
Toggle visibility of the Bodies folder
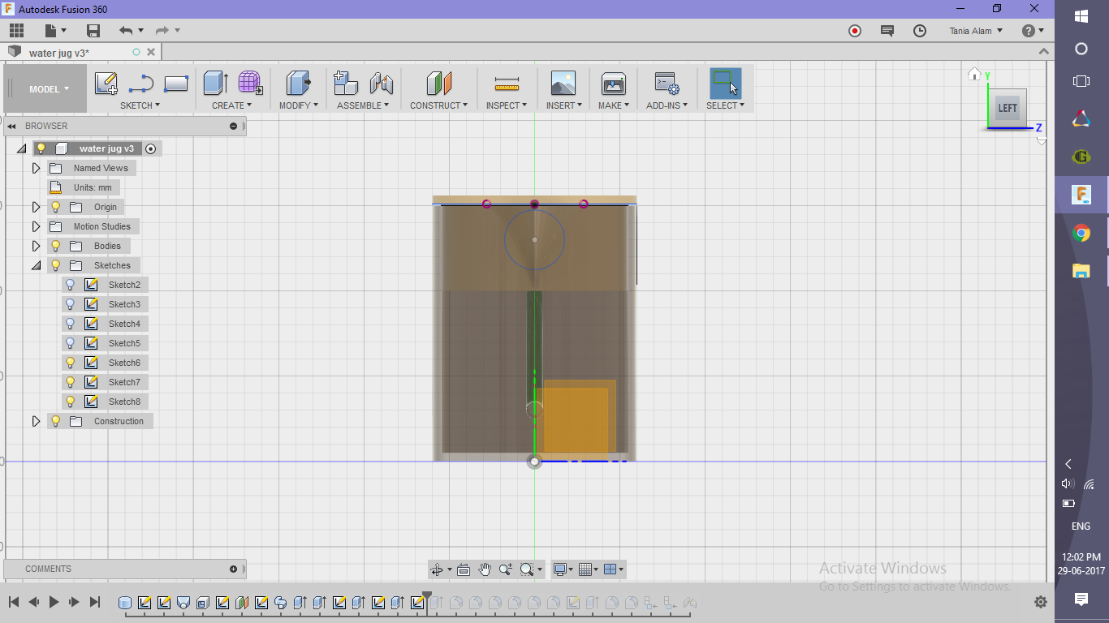click(x=56, y=246)
